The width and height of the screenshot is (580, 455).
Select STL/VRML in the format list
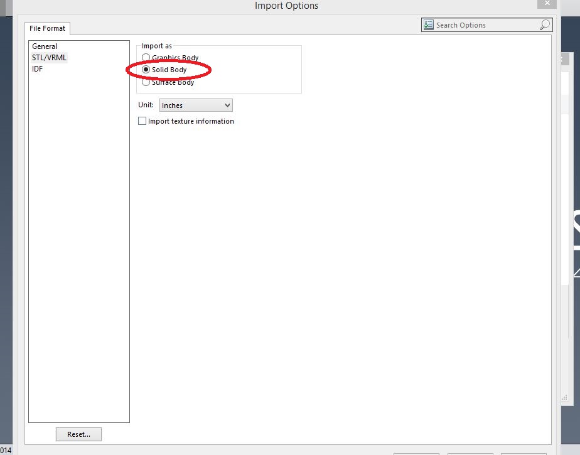[x=49, y=58]
